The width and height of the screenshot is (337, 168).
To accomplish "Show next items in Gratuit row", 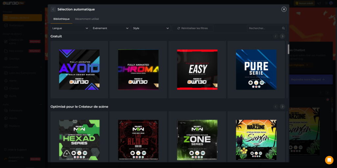I will pyautogui.click(x=282, y=36).
